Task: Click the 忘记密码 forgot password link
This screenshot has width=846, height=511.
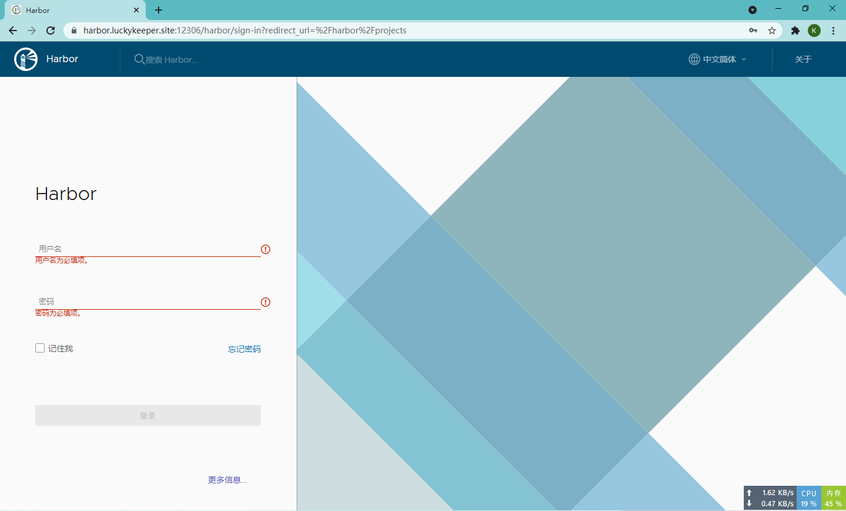Action: (244, 348)
